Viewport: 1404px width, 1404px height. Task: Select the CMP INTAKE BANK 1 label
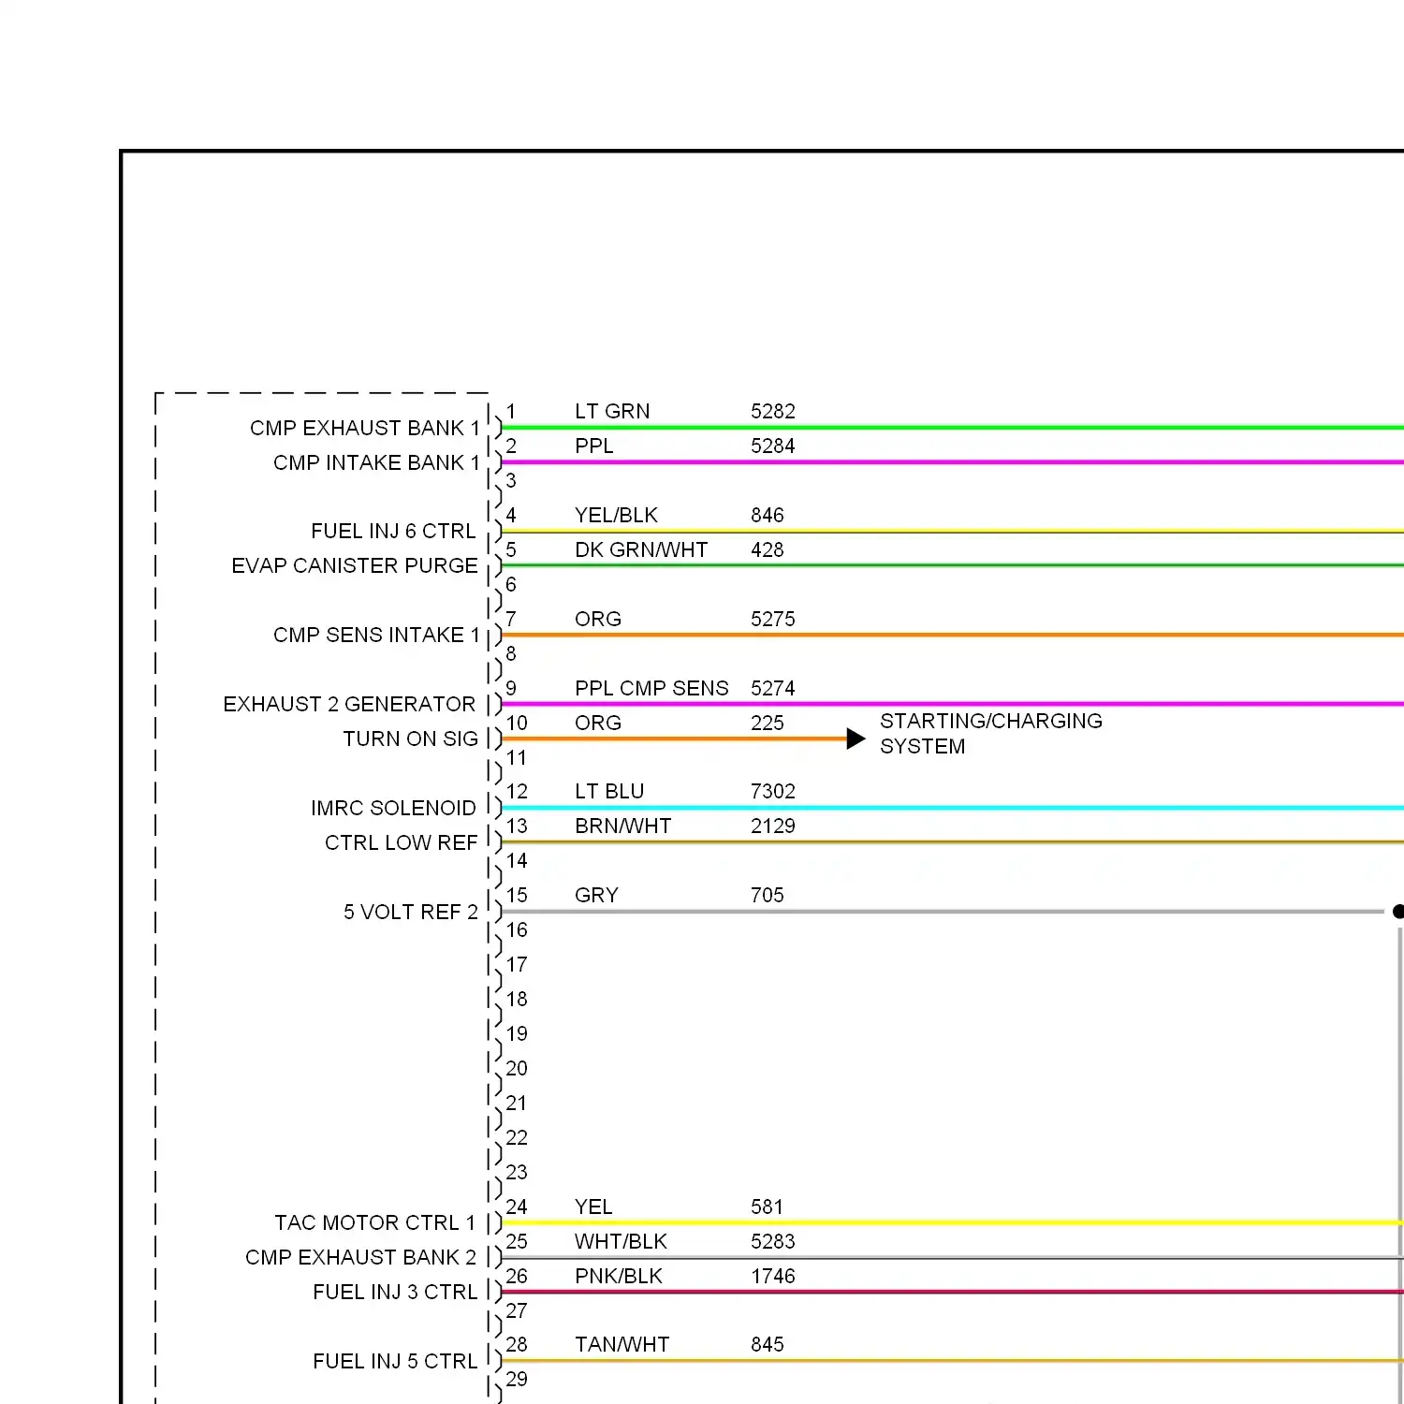click(x=376, y=462)
